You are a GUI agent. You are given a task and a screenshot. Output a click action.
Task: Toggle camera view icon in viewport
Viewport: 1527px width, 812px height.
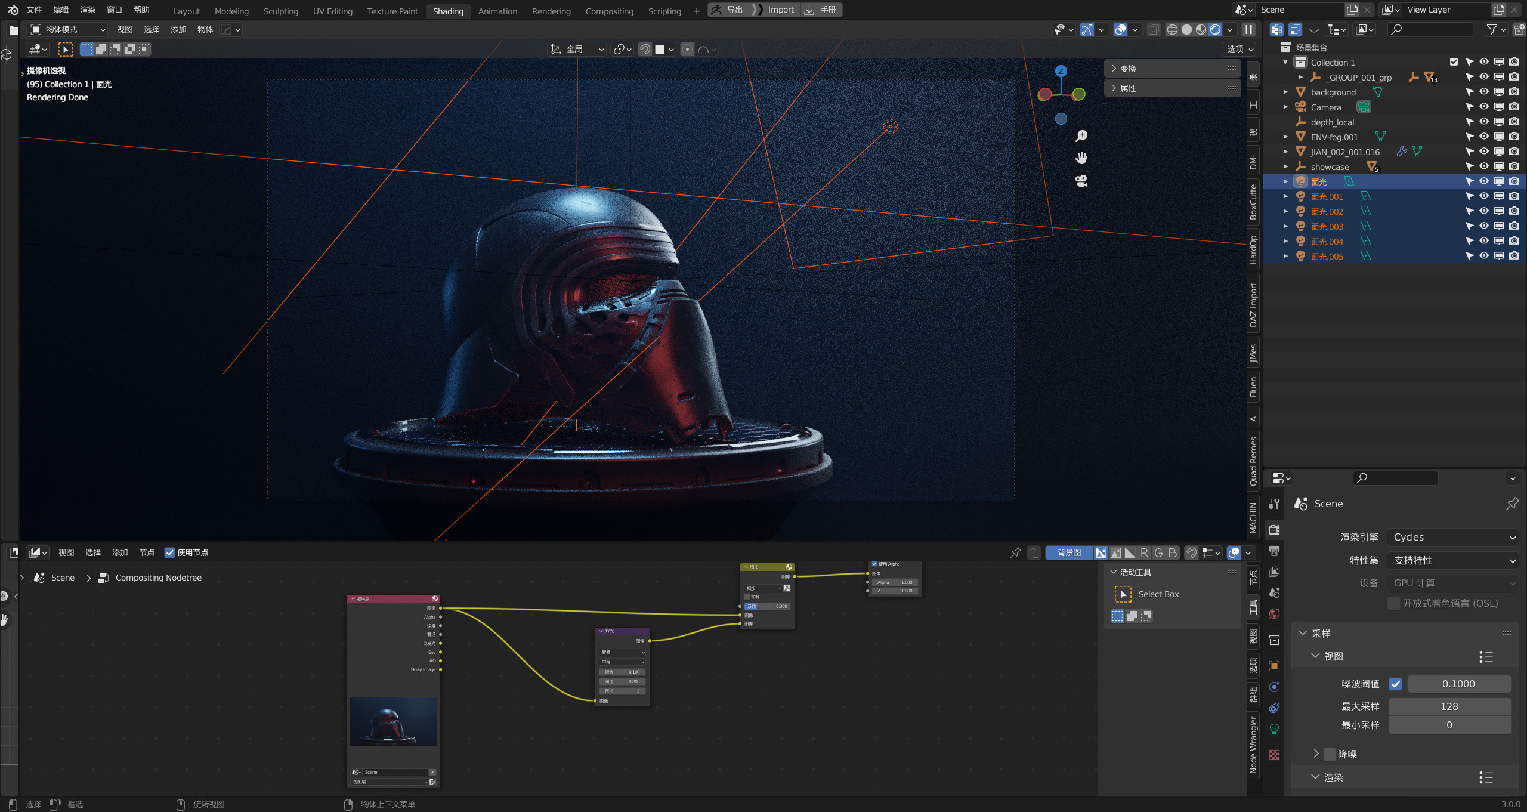(x=1081, y=181)
